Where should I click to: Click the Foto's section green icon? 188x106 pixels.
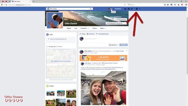(48, 86)
